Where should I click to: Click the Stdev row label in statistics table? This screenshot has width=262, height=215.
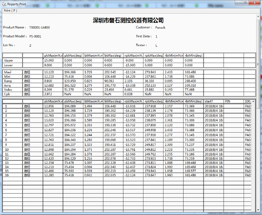tap(12, 90)
